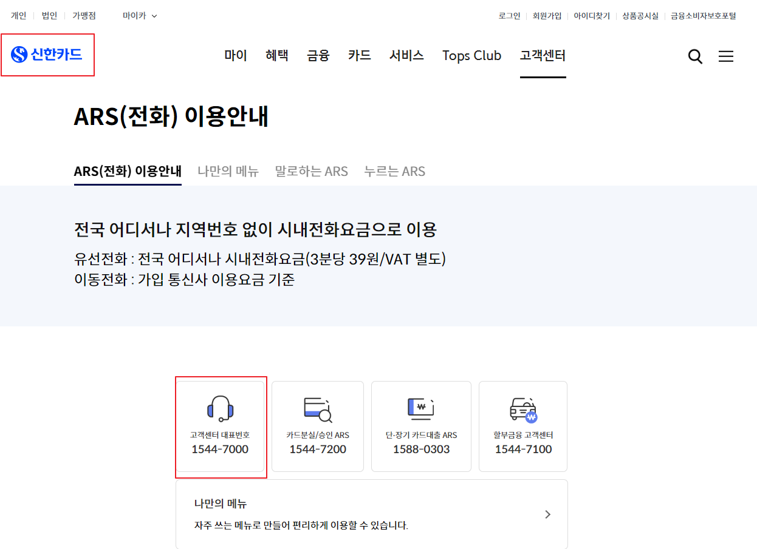
Task: Click the 법인 link
Action: [49, 16]
